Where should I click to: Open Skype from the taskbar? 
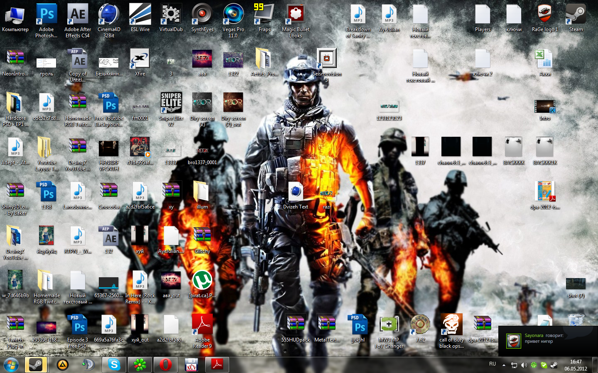(x=114, y=365)
